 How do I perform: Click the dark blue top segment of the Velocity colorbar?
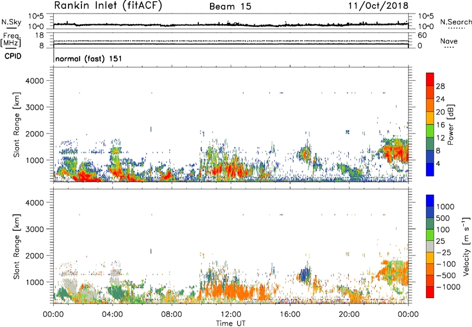tap(430, 201)
